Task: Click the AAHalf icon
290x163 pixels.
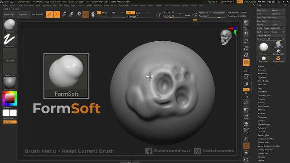Action: [x=246, y=55]
